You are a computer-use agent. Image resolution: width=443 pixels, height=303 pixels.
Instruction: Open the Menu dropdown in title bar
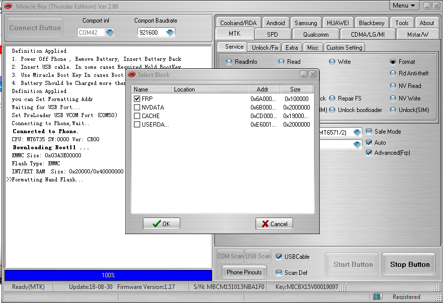point(404,6)
